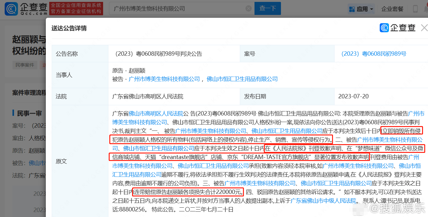The height and width of the screenshot is (217, 428).
Task: Open 佛山市高明区人民法院 link in original text
Action: click(x=156, y=114)
